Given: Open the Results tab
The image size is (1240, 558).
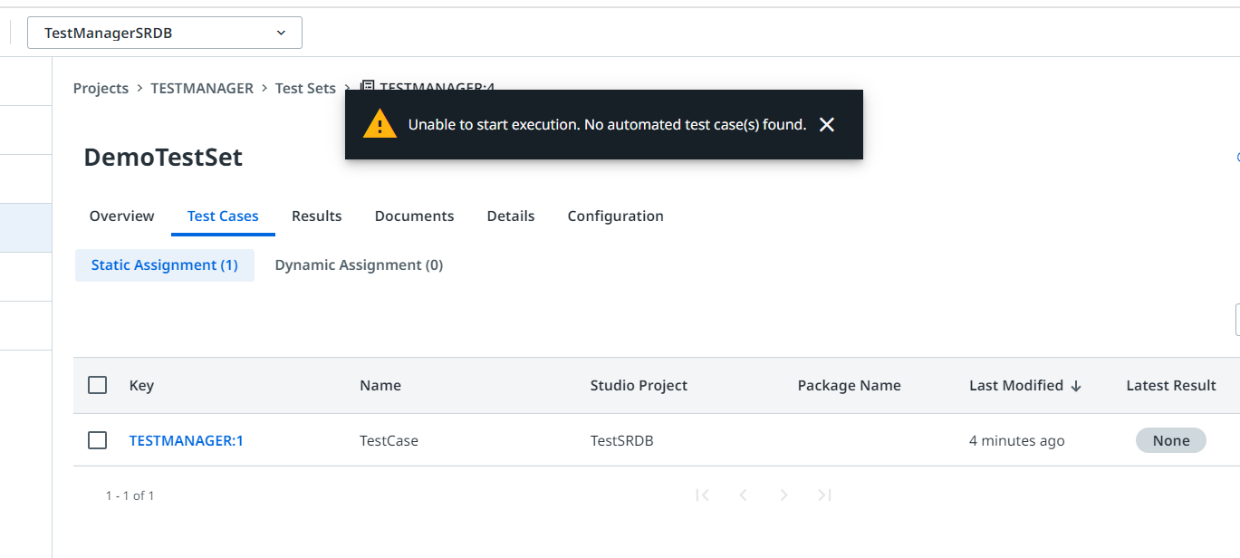Looking at the screenshot, I should point(316,216).
